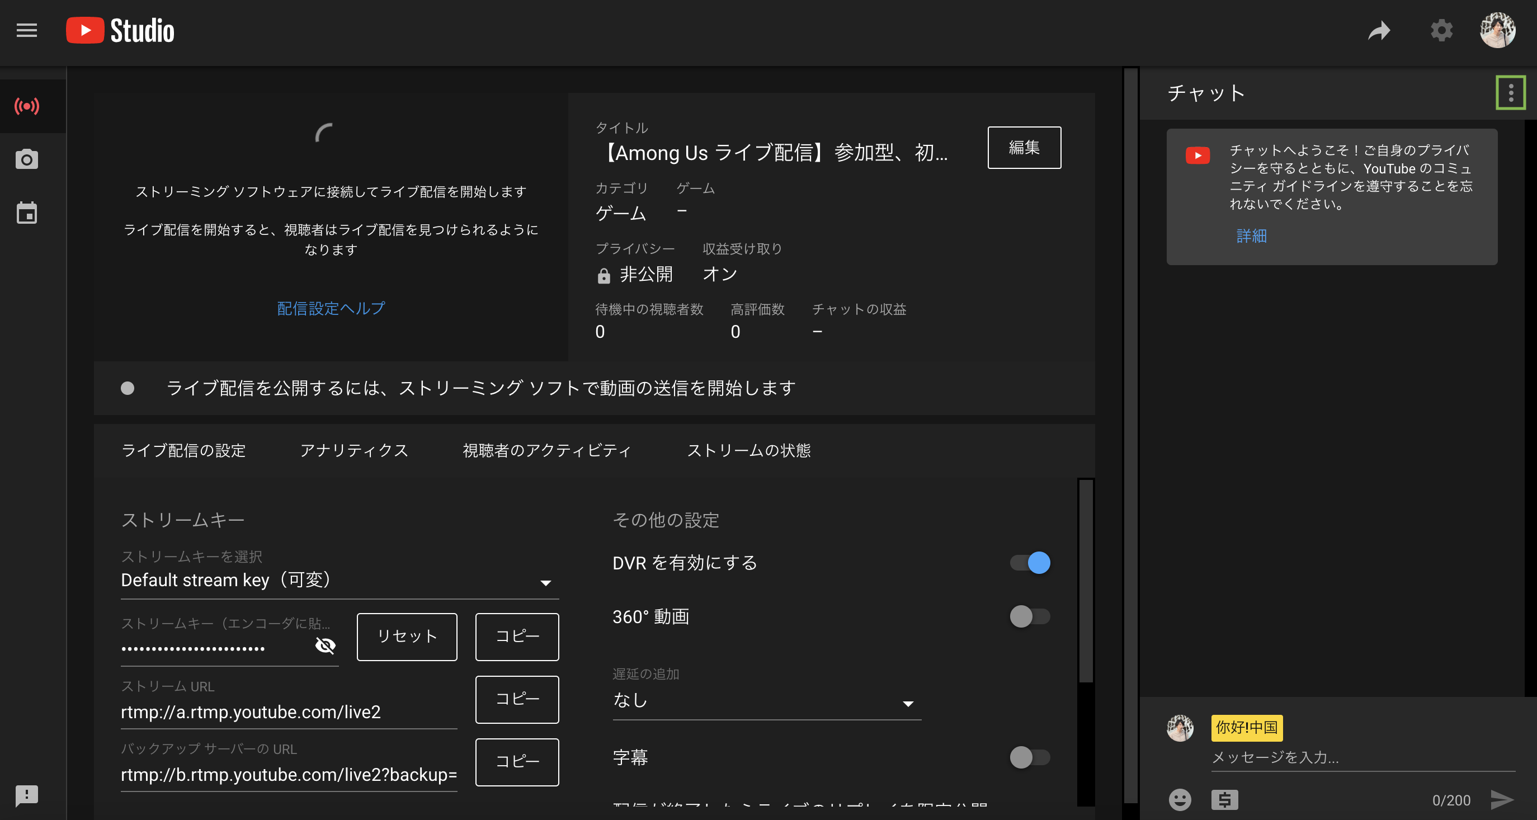Click the 0/200 character counter
Screen dimensions: 1537x820
click(1451, 801)
